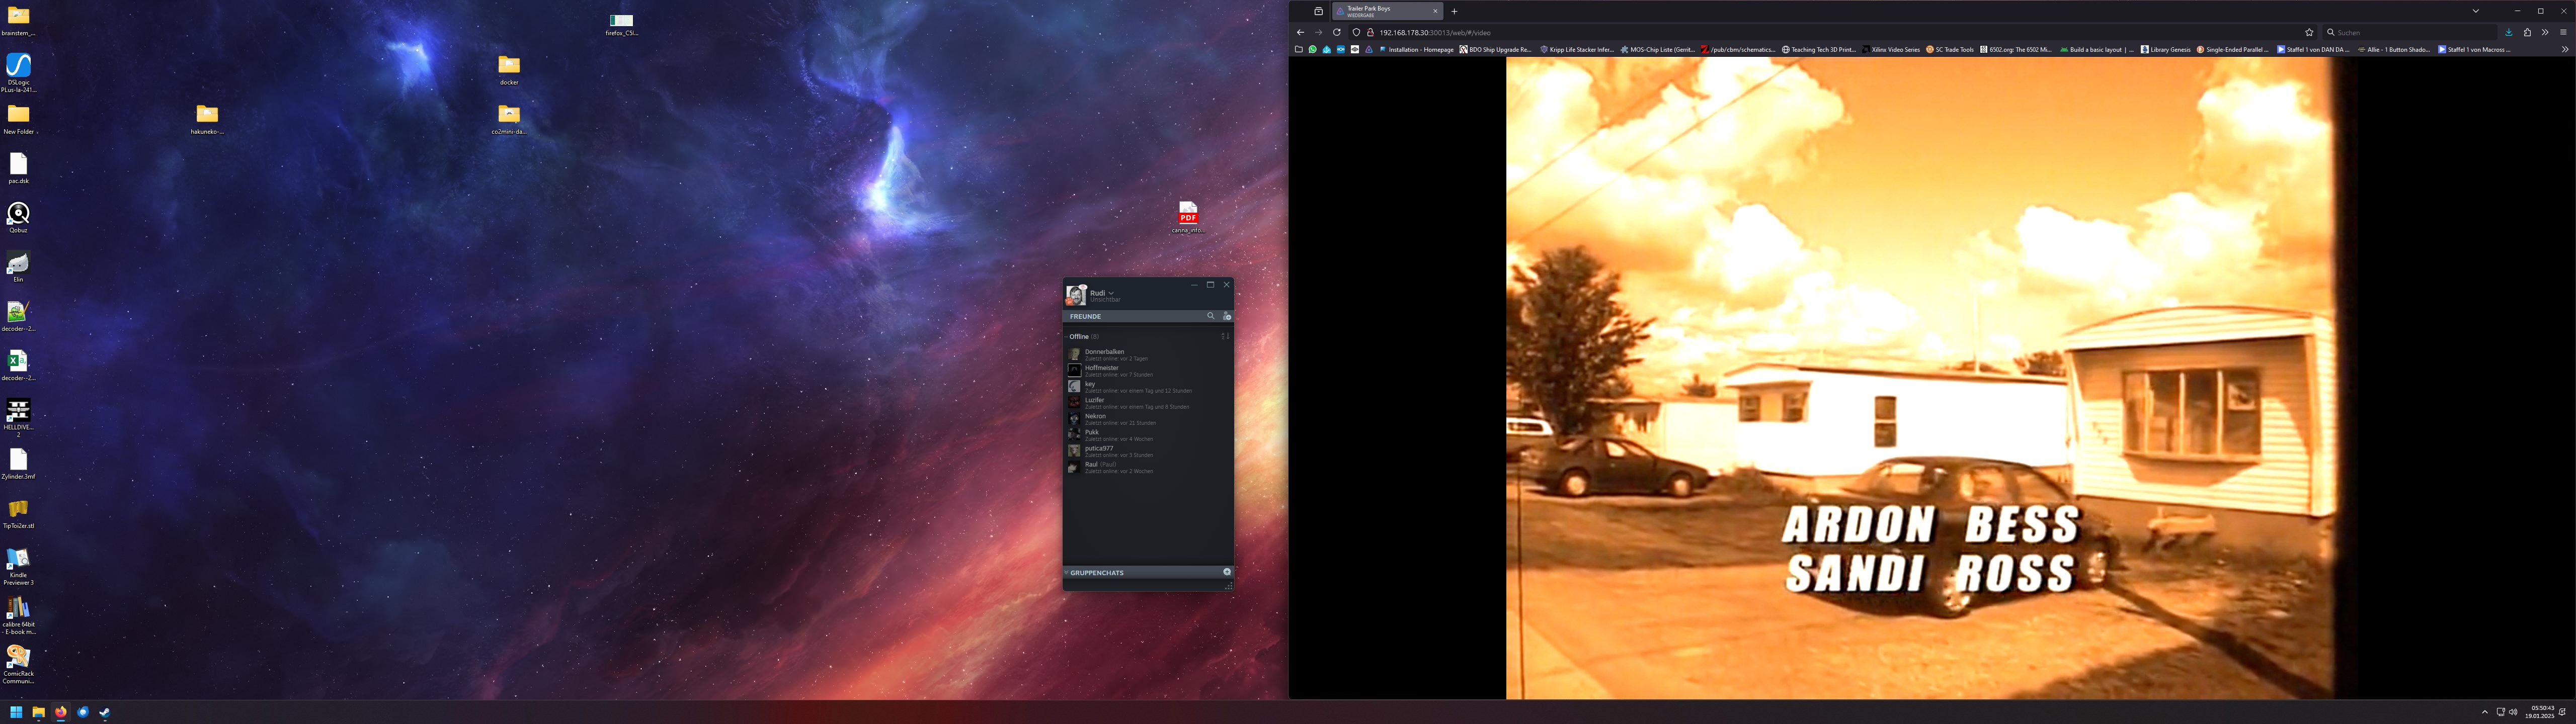The height and width of the screenshot is (724, 2576).
Task: Open the Firefox extensions puzzle icon
Action: tap(2527, 32)
